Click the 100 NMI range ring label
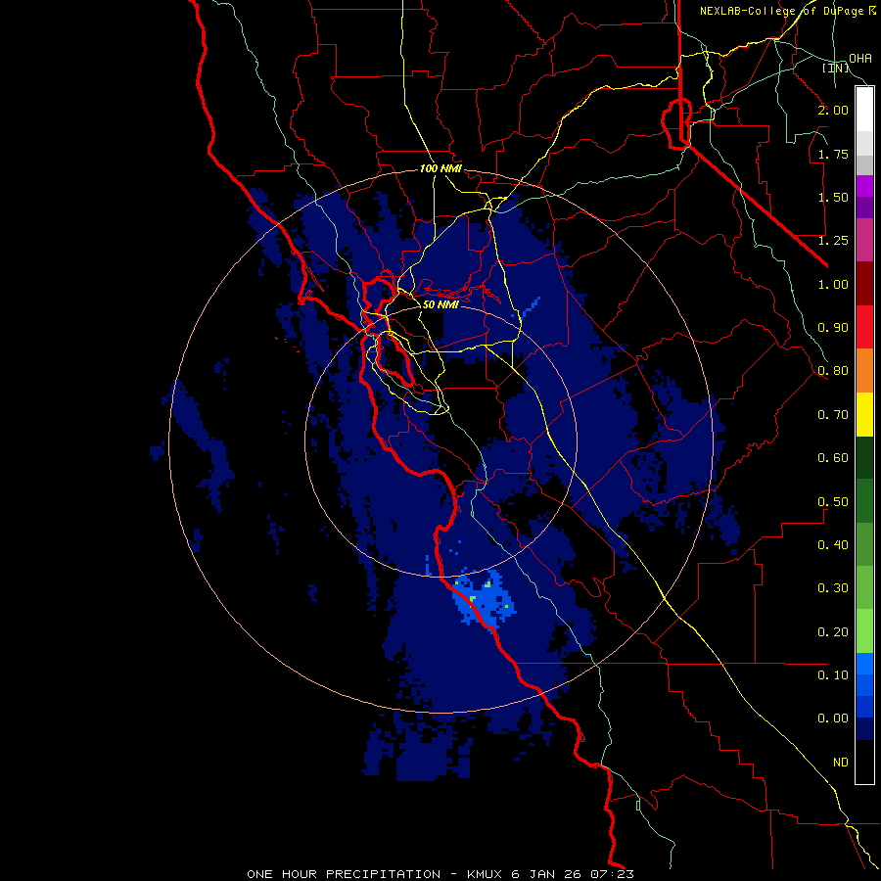This screenshot has height=881, width=881. point(440,168)
